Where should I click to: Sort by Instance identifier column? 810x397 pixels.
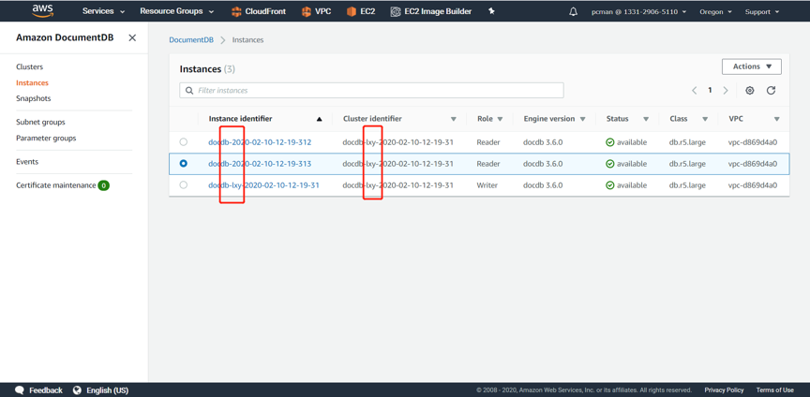241,119
